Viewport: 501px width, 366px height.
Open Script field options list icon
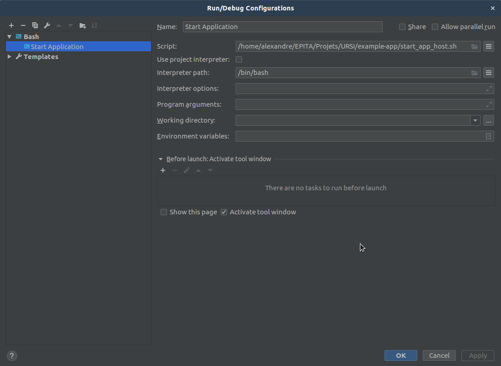[489, 47]
